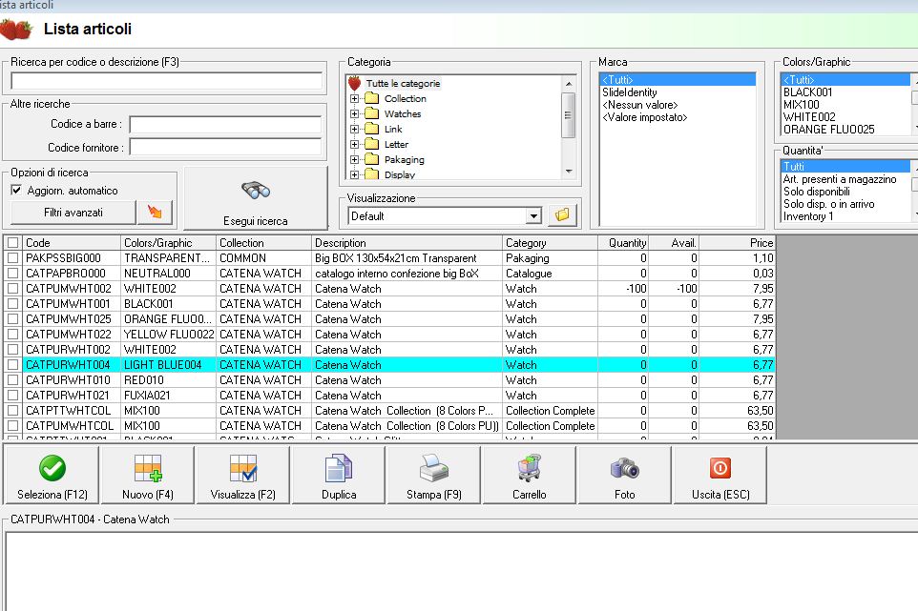Tick the select-all checkbox in the table header
918x611 pixels.
12,243
